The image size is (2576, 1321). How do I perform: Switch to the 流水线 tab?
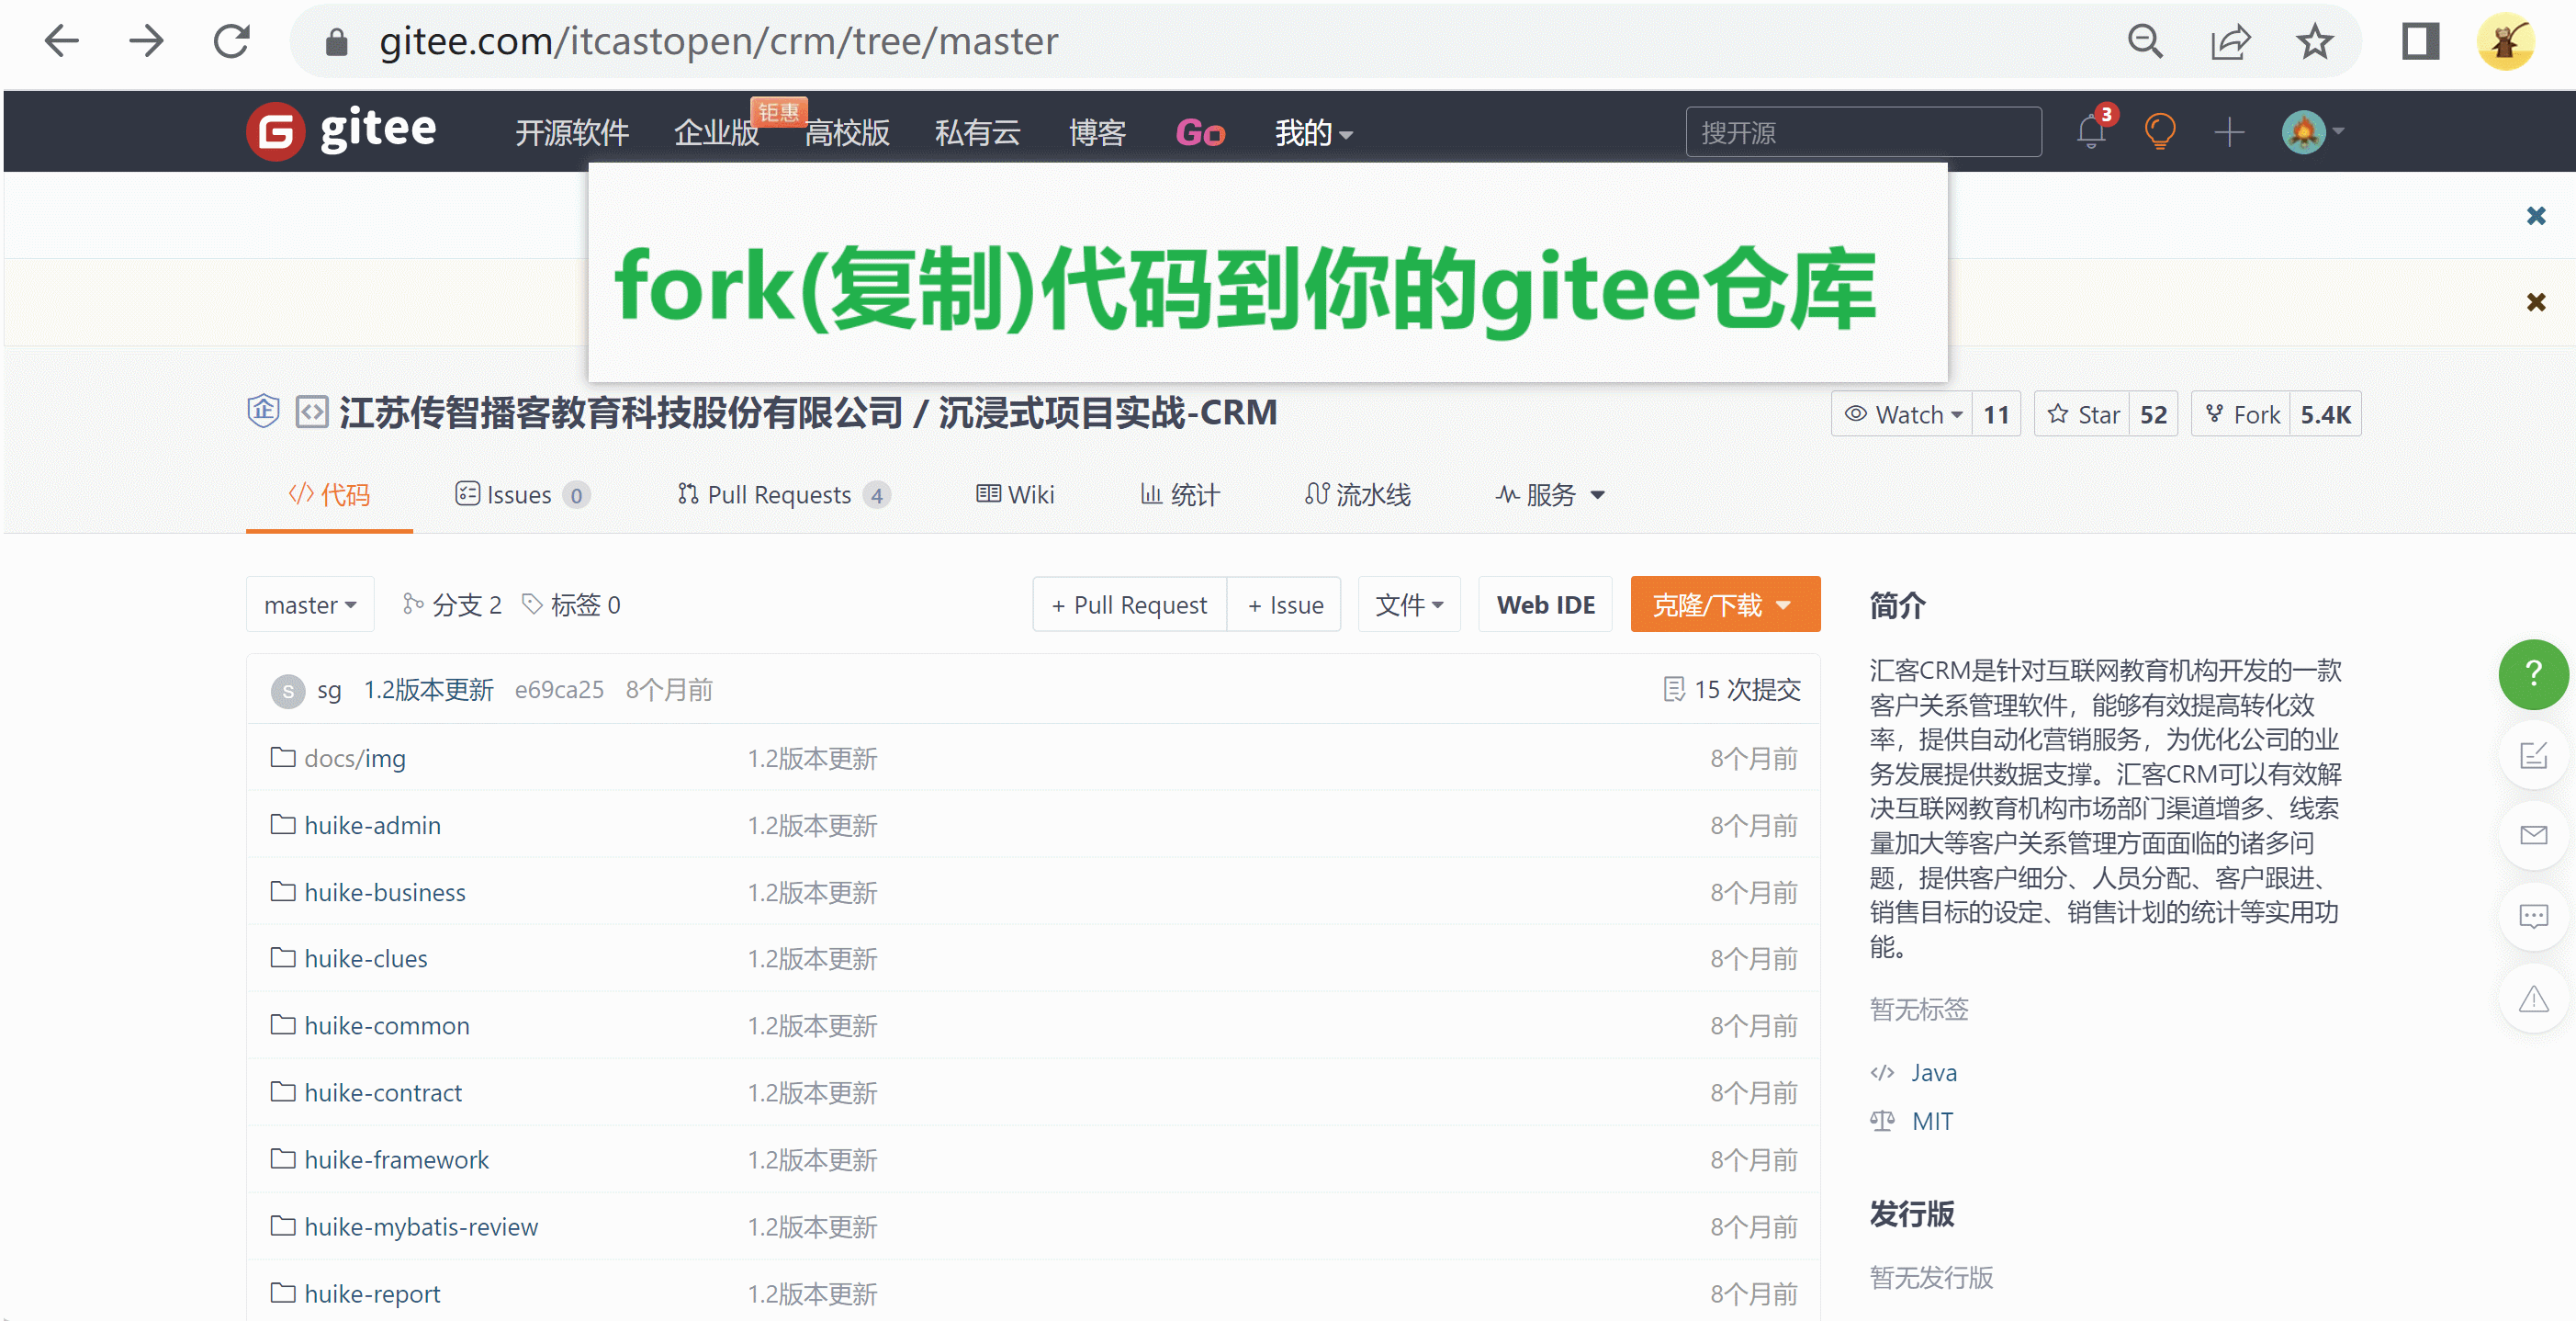point(1357,494)
